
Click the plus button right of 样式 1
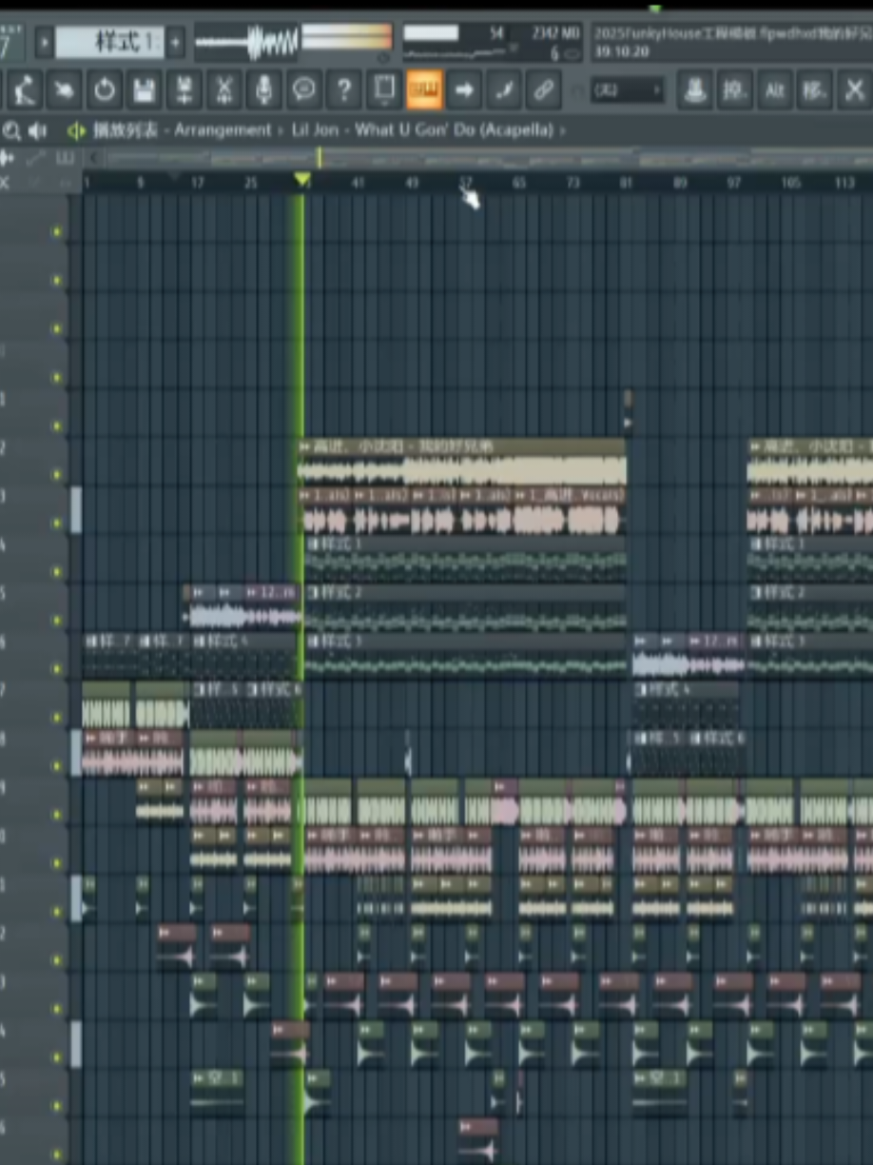click(x=176, y=42)
